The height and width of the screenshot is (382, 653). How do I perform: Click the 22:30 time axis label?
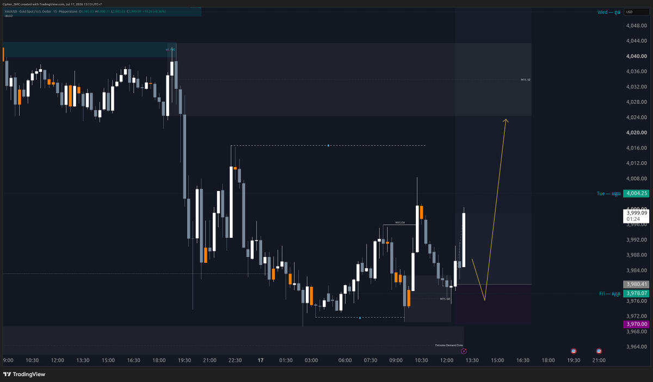pyautogui.click(x=235, y=360)
